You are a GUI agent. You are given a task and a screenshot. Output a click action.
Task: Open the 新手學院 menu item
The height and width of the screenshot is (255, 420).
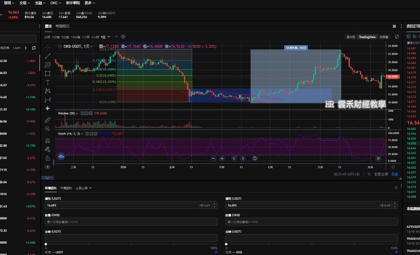click(73, 3)
